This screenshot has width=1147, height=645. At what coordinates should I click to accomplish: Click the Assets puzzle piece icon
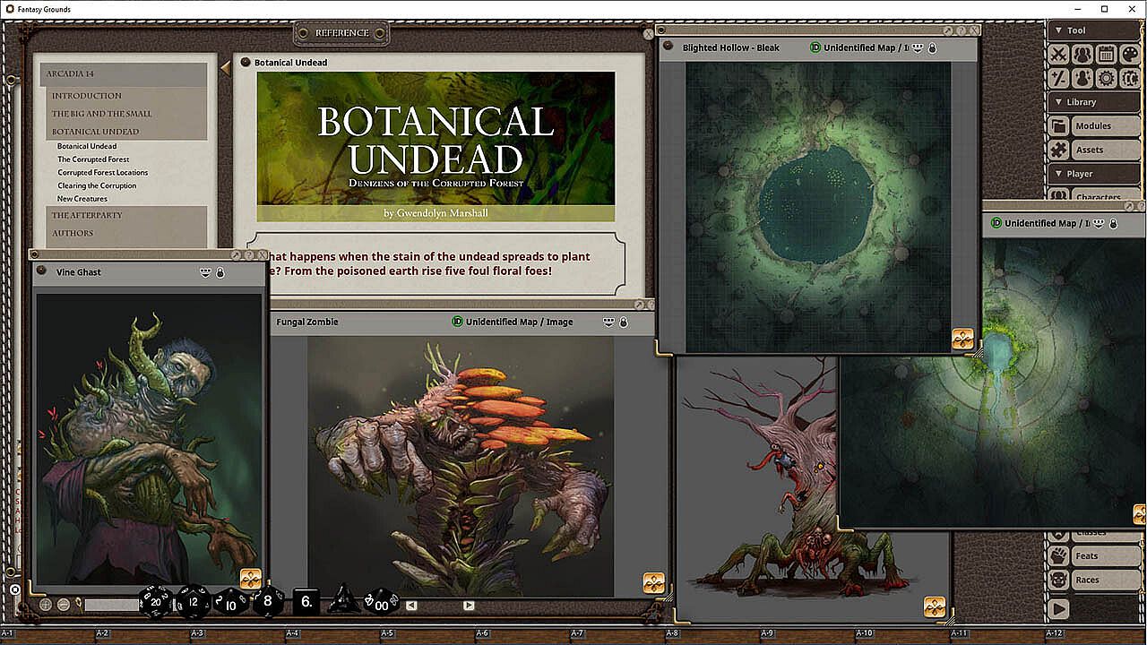point(1059,150)
